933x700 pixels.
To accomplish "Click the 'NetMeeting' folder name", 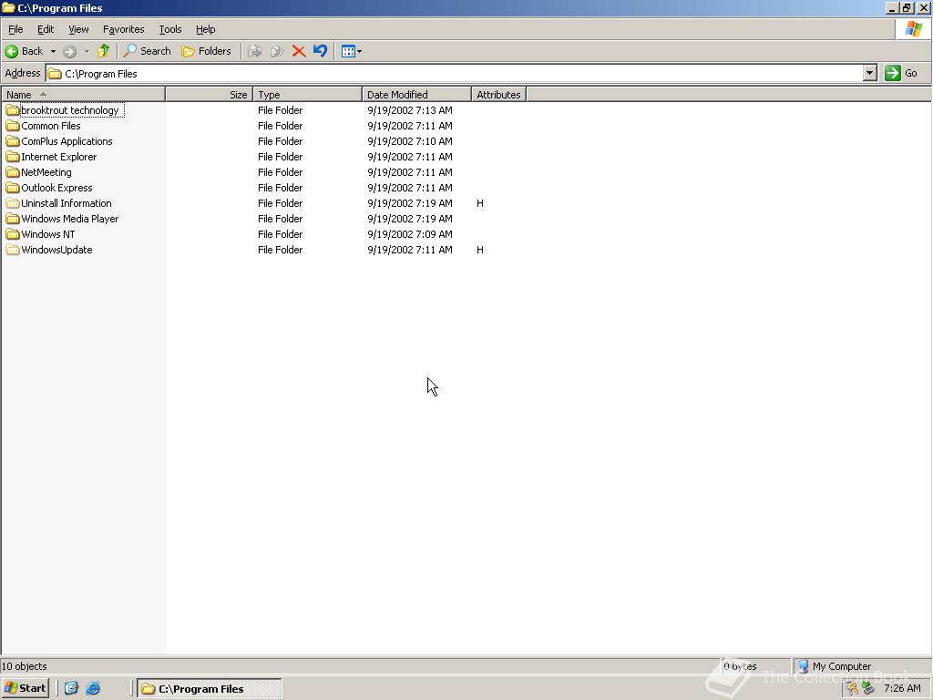I will click(46, 172).
